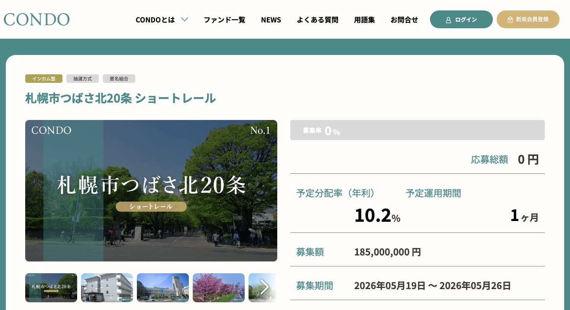Click the 募集率 0% progress bar
Screen dimensions: 570x310
pyautogui.click(x=418, y=130)
